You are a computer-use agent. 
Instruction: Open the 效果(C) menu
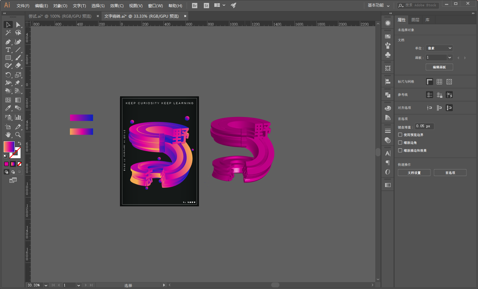(117, 6)
